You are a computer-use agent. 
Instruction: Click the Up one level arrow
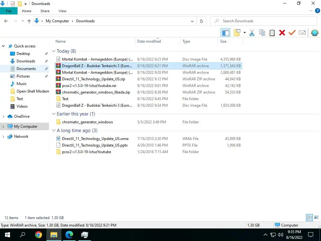29,21
